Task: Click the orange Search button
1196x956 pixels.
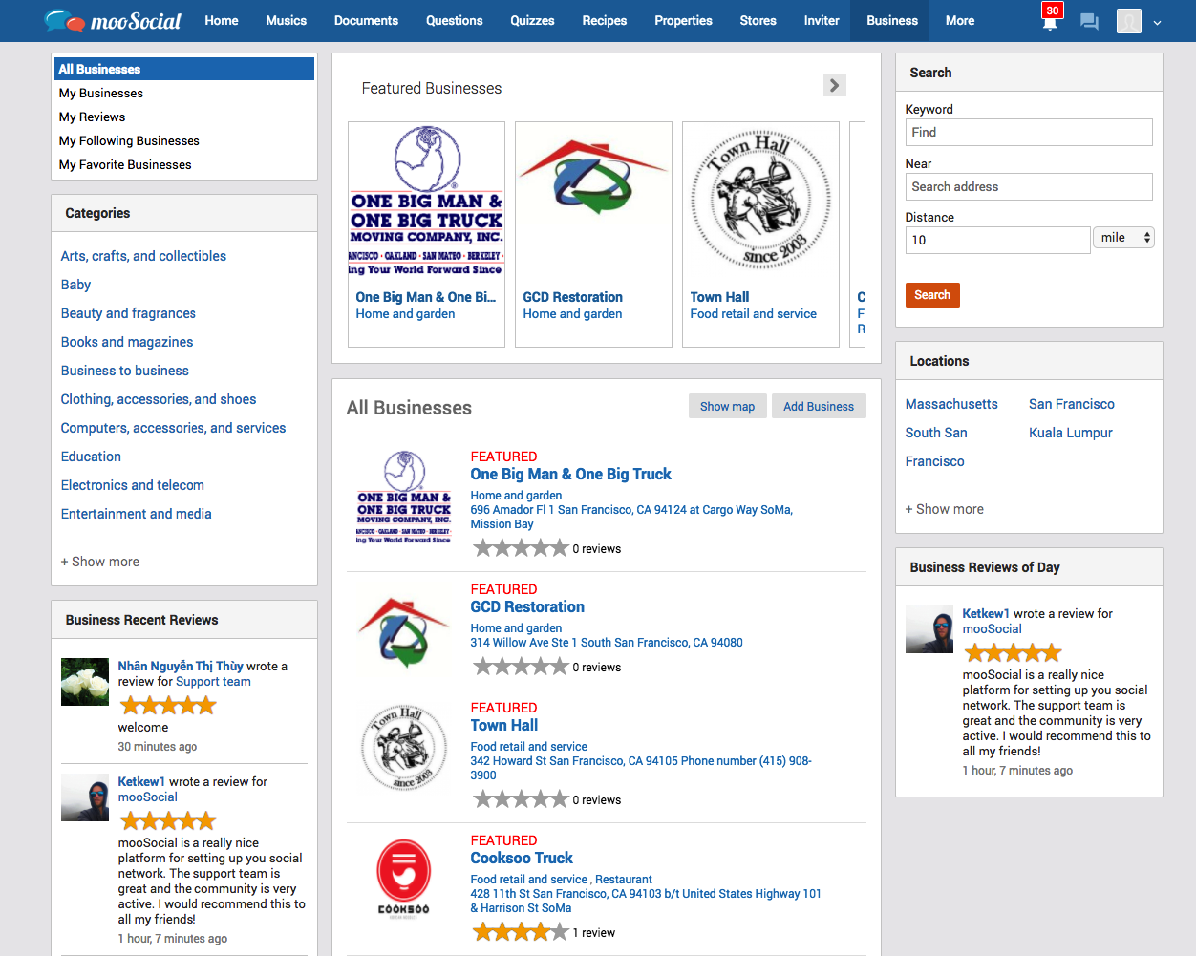Action: tap(932, 295)
